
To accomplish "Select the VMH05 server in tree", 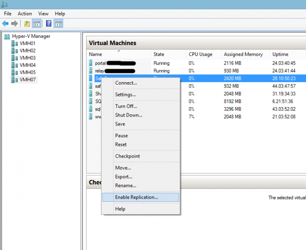I will pos(28,72).
